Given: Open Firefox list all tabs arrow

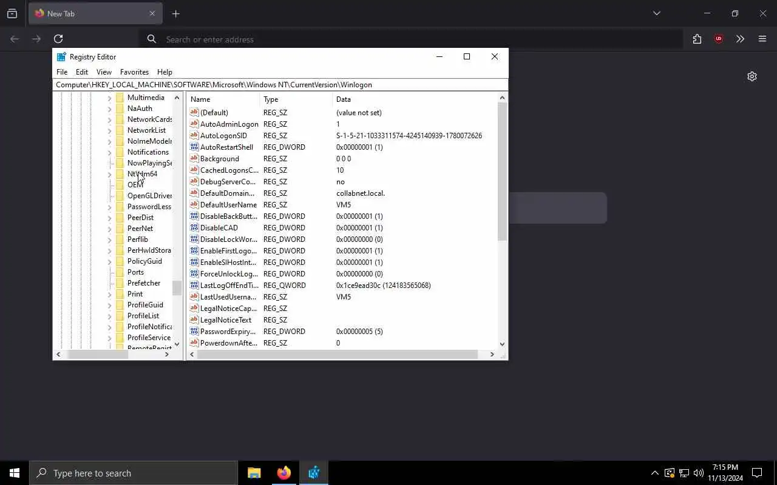Looking at the screenshot, I should 656,13.
